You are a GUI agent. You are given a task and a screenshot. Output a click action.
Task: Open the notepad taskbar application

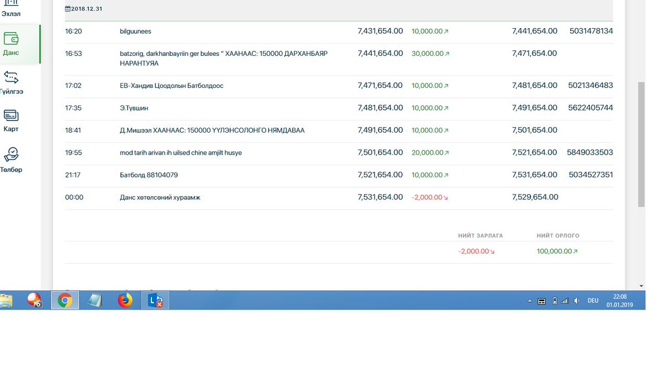click(95, 301)
